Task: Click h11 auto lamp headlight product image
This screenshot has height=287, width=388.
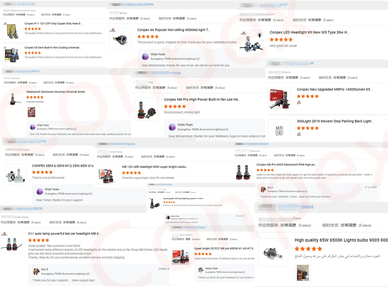Action: [x=11, y=243]
